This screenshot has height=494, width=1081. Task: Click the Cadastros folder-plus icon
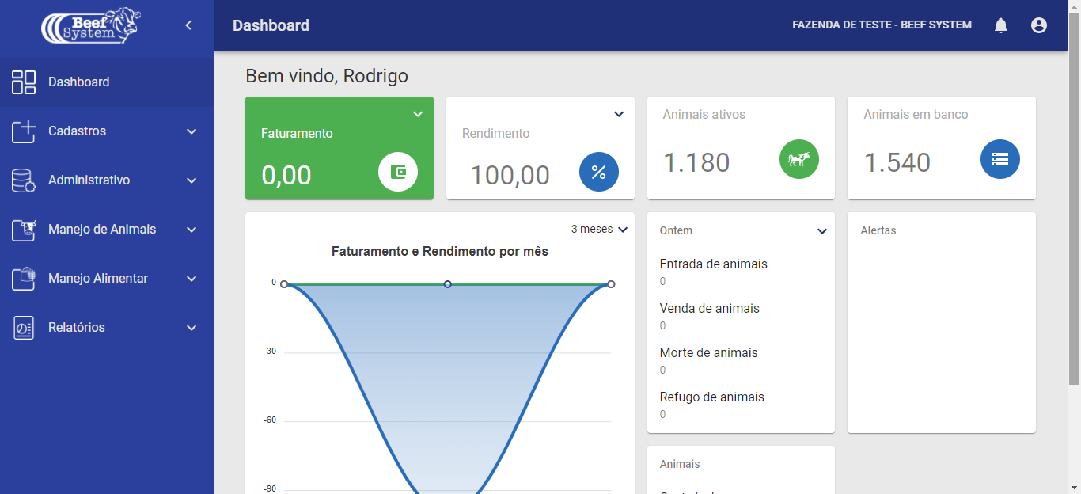tap(24, 131)
